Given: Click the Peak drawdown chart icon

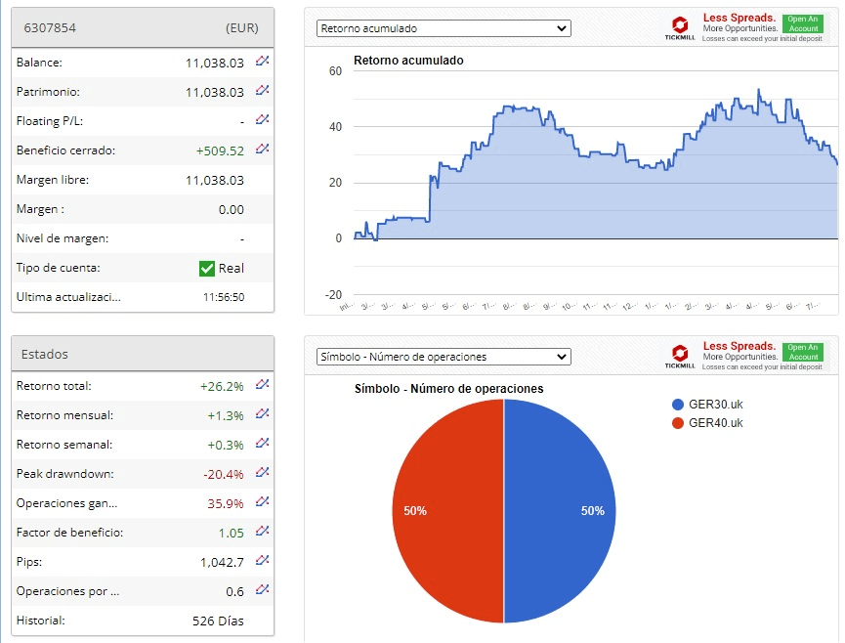Looking at the screenshot, I should click(263, 472).
